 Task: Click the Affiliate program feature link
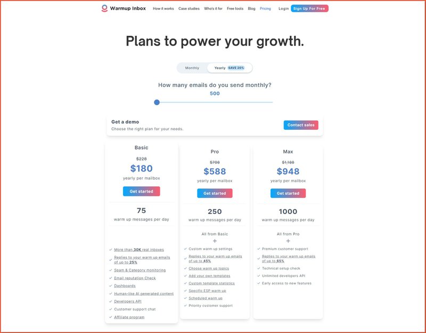coord(129,317)
